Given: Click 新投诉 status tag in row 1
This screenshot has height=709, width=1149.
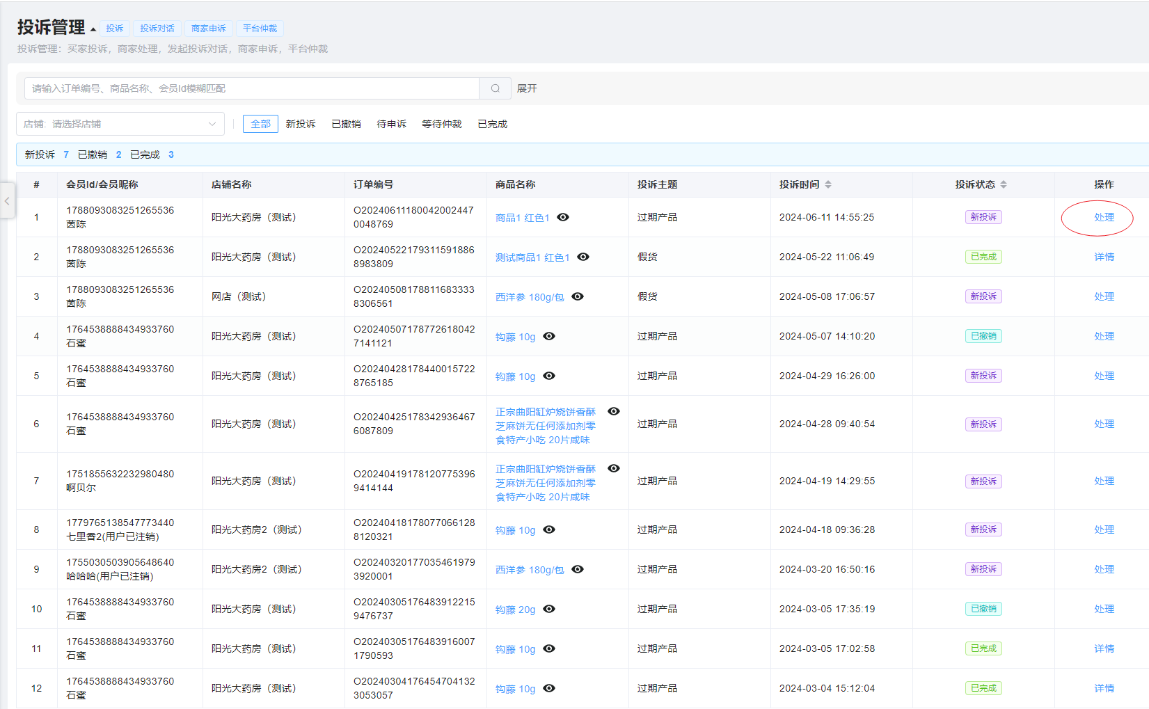Looking at the screenshot, I should pyautogui.click(x=983, y=217).
